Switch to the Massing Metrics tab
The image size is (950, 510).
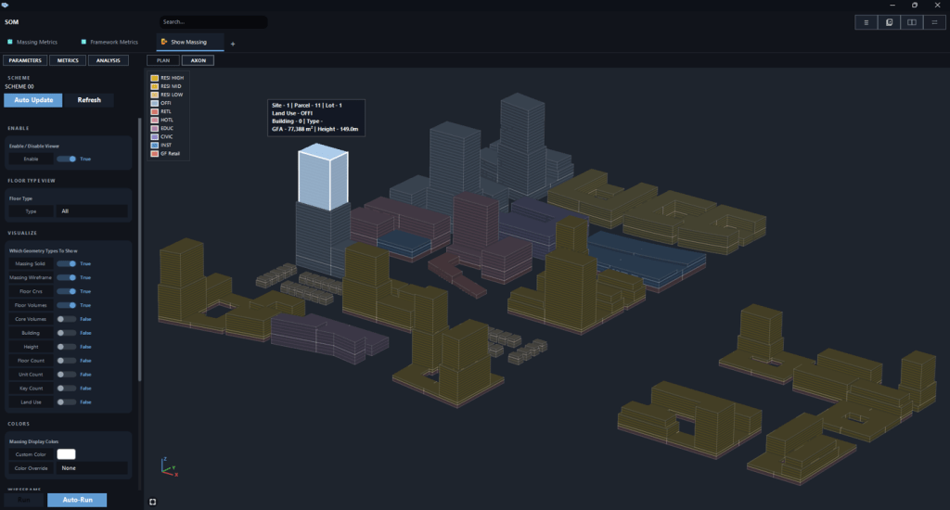[32, 42]
